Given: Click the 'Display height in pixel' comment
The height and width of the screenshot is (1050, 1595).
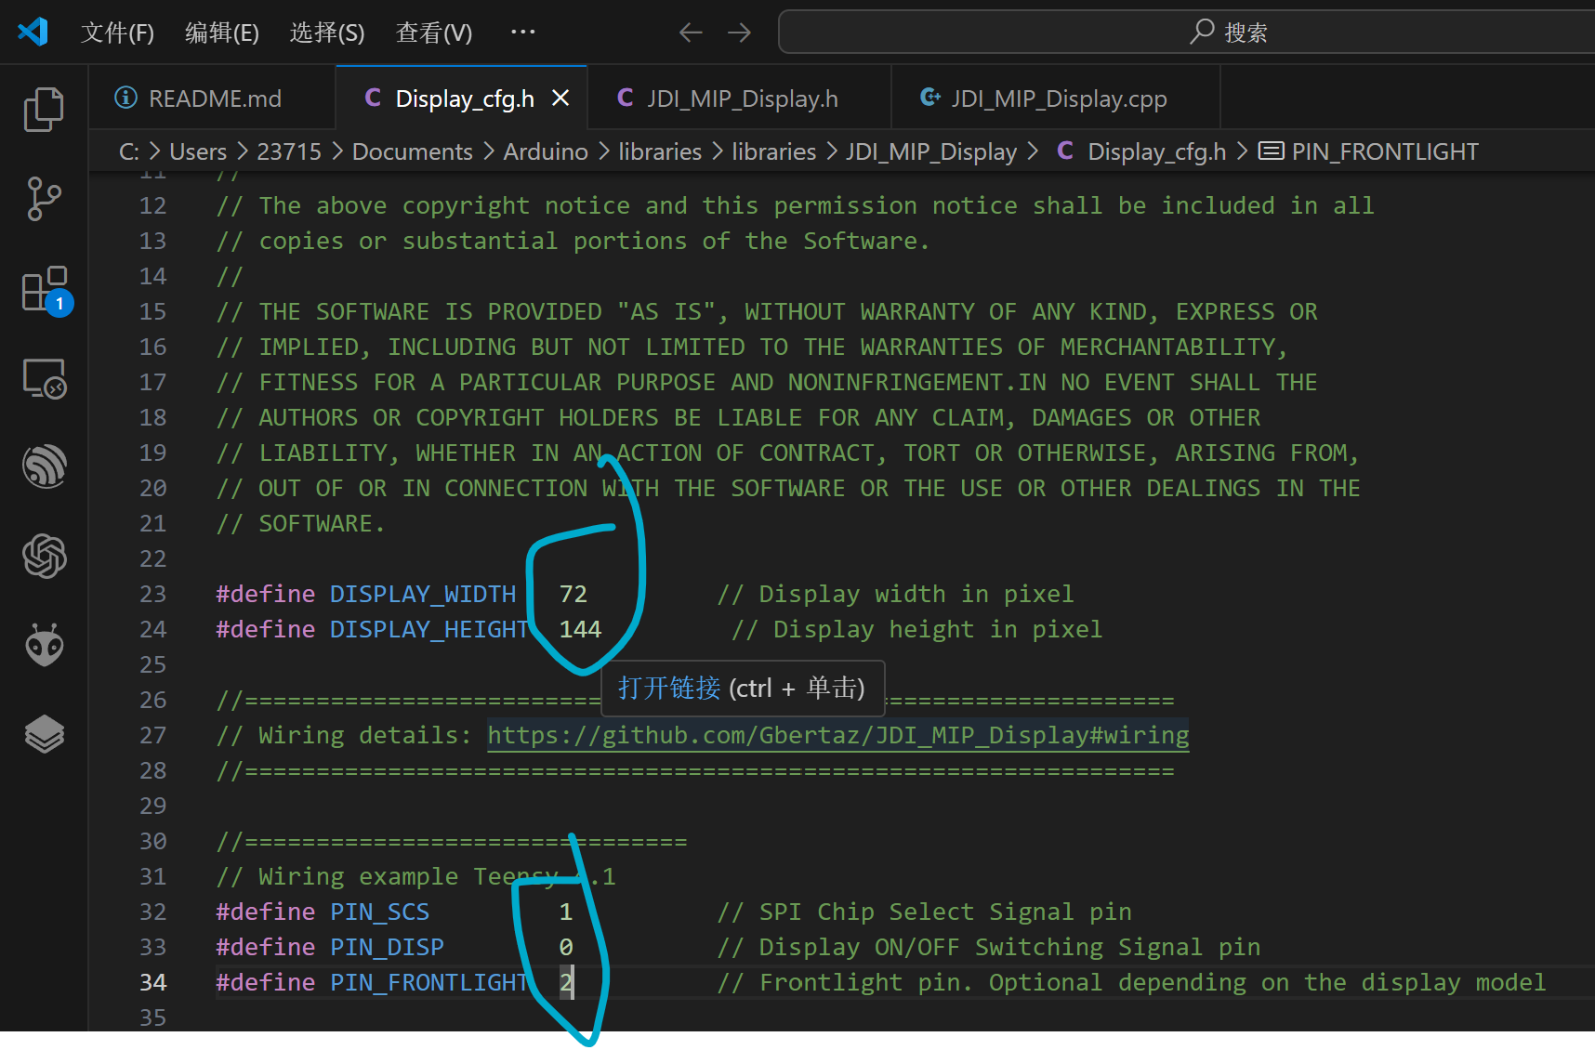Looking at the screenshot, I should pos(916,629).
